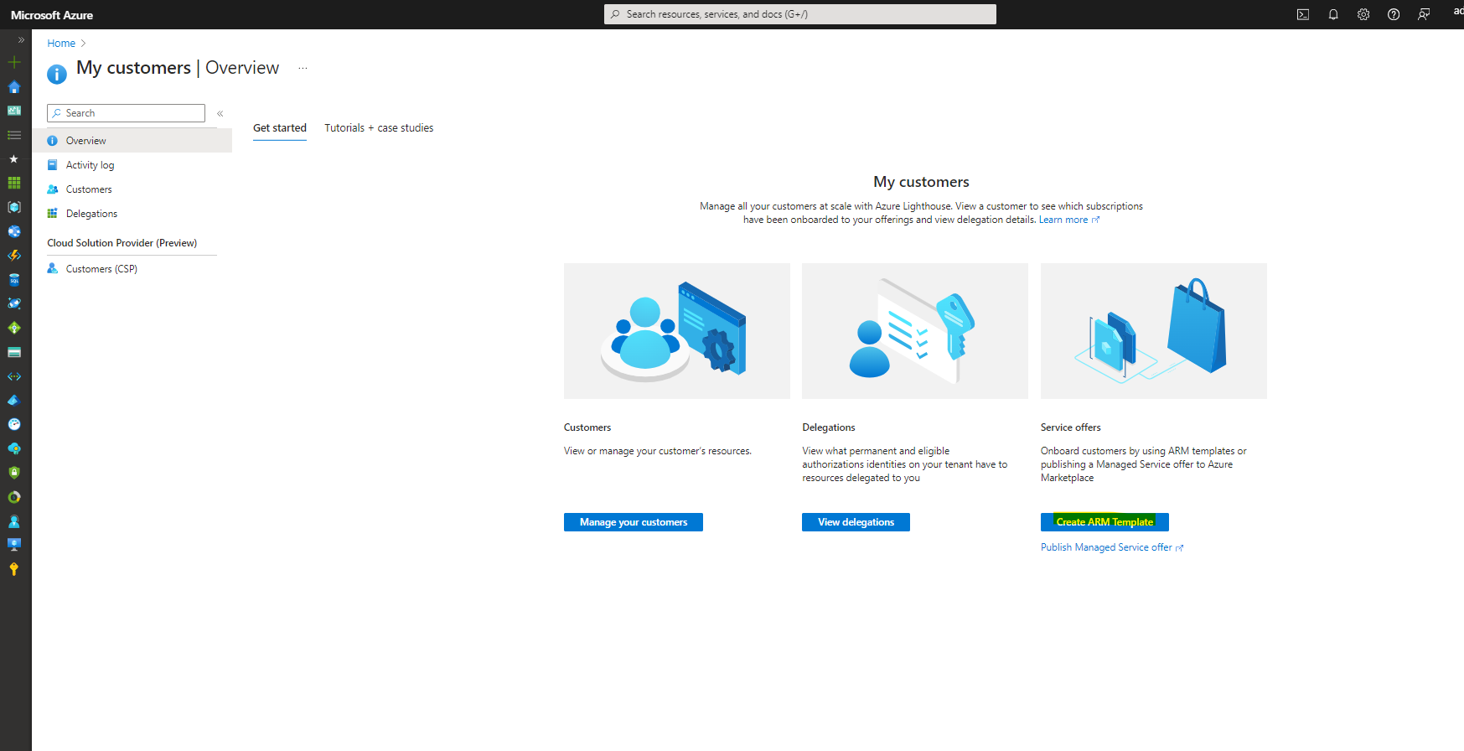
Task: Open the Function App lightning bolt icon
Action: [14, 256]
